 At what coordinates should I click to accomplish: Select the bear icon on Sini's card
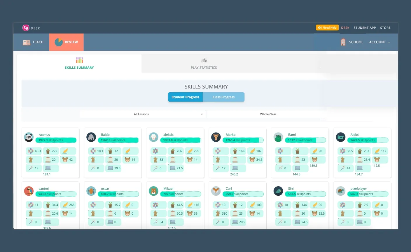(x=314, y=213)
